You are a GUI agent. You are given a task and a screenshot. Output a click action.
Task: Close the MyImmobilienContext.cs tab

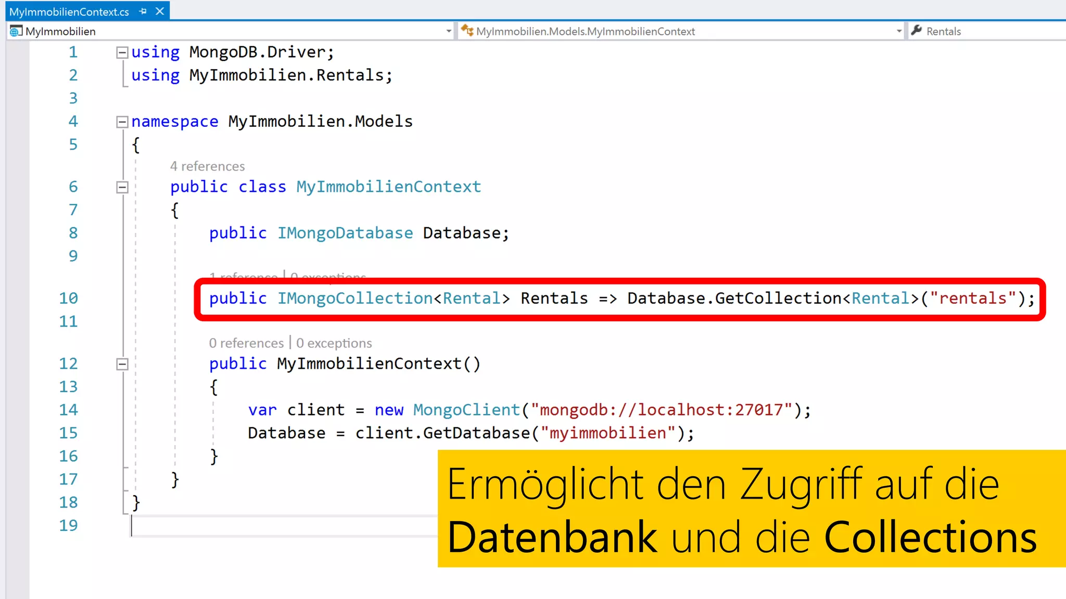click(x=160, y=11)
